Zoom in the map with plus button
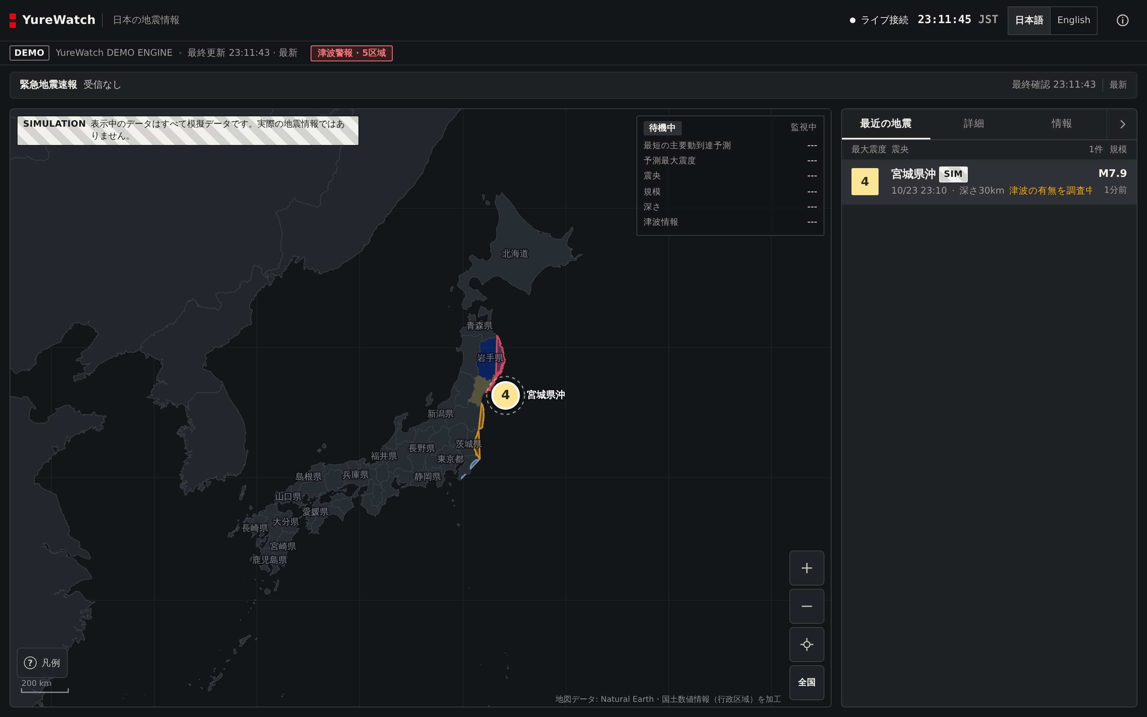 point(806,568)
